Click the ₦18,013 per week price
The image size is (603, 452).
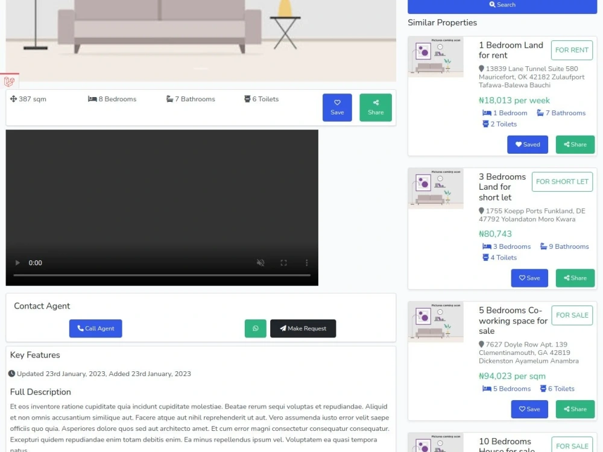(514, 101)
